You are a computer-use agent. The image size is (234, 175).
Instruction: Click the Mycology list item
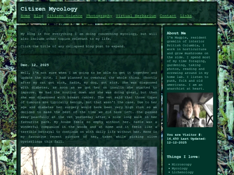click(x=179, y=169)
